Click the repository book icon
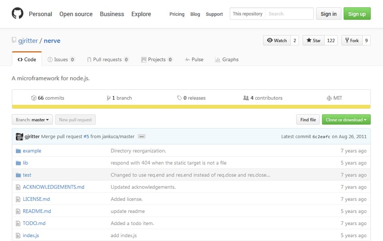 [14, 41]
